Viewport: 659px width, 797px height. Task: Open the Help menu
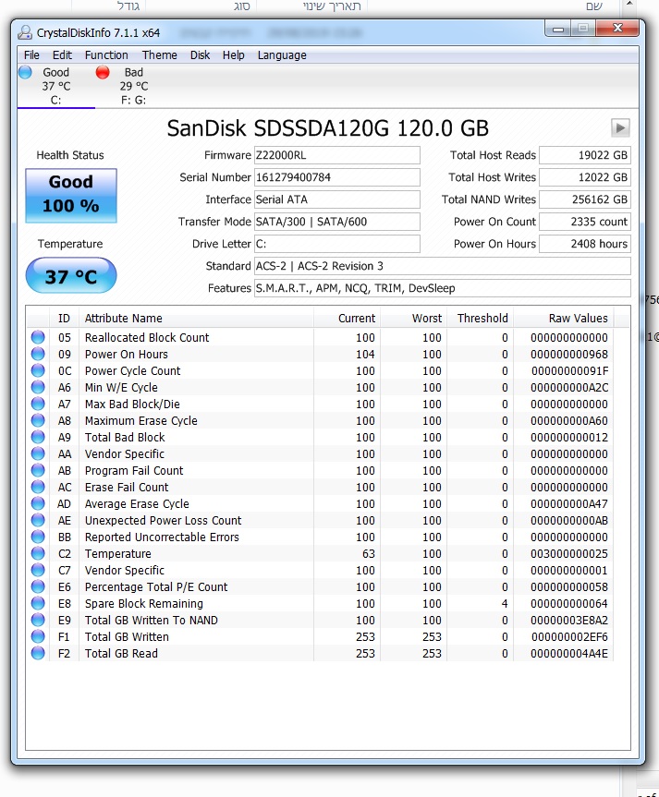(x=234, y=54)
